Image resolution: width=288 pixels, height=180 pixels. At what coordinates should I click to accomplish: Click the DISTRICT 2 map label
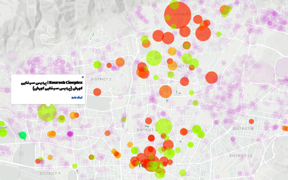[101, 79]
